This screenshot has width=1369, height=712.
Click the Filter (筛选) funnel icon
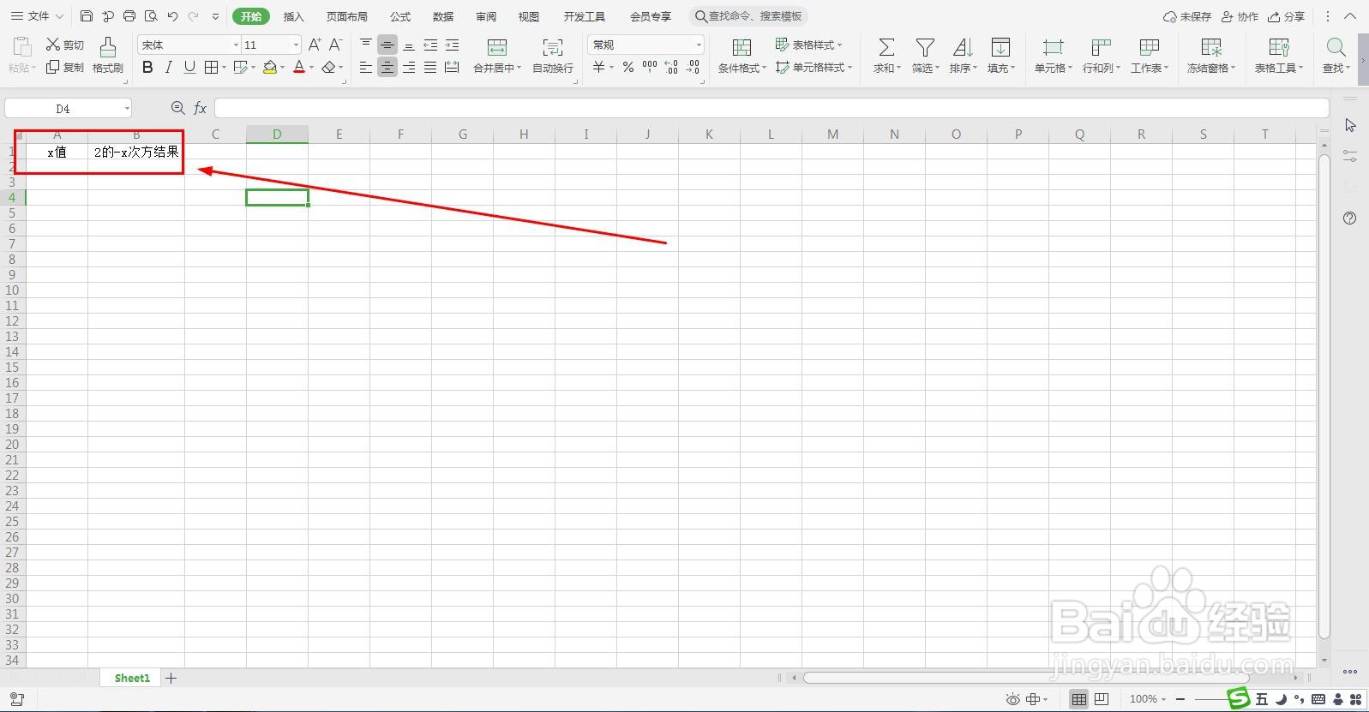(925, 47)
